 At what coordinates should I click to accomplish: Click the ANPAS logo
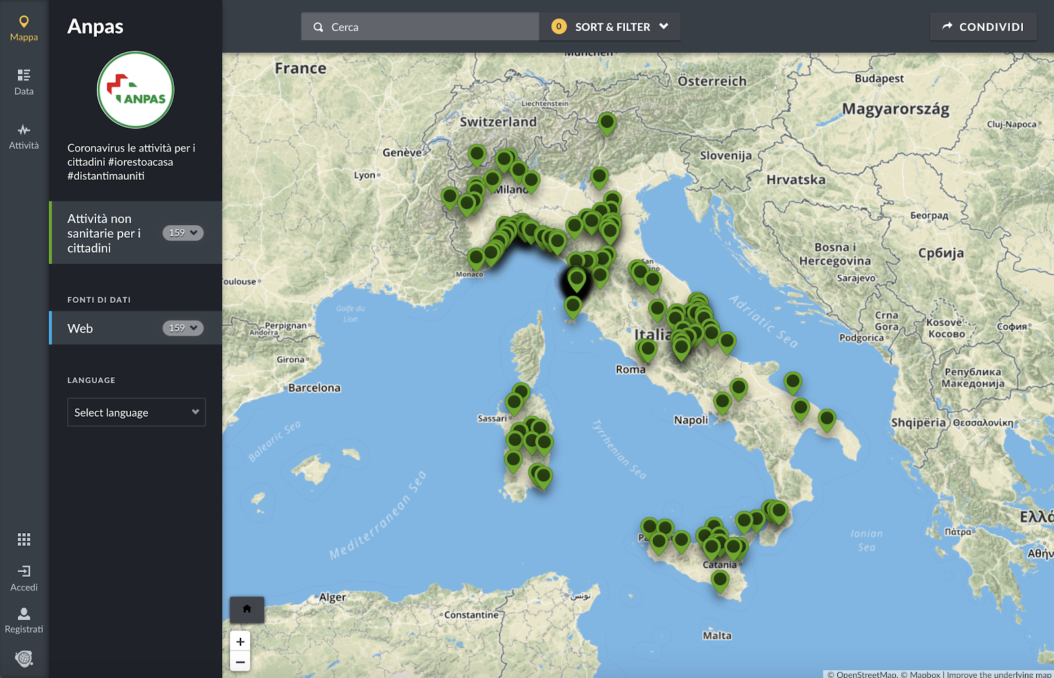point(136,90)
